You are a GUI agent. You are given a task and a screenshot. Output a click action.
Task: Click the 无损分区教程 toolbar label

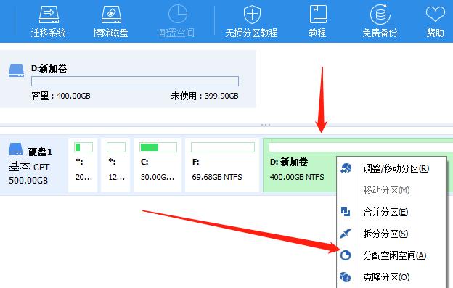[251, 33]
